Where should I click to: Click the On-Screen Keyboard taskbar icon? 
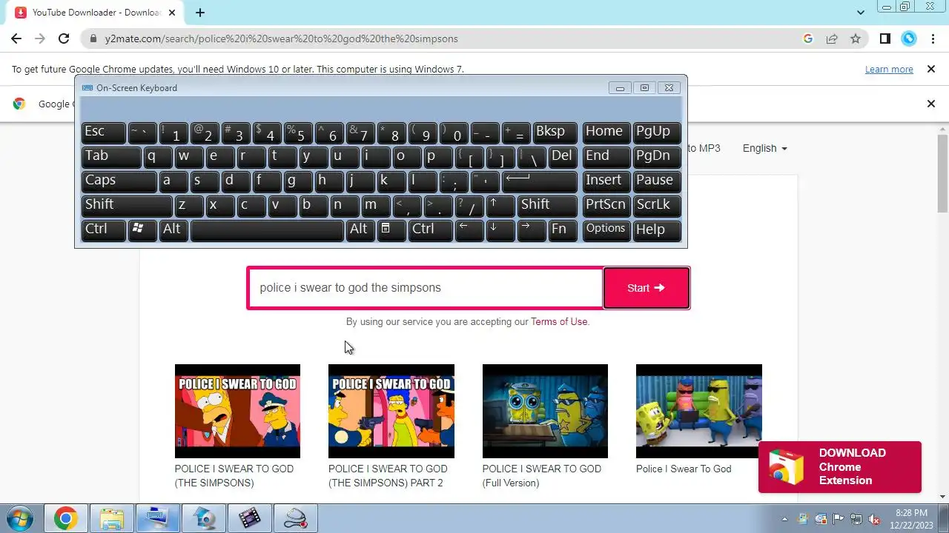click(x=157, y=519)
